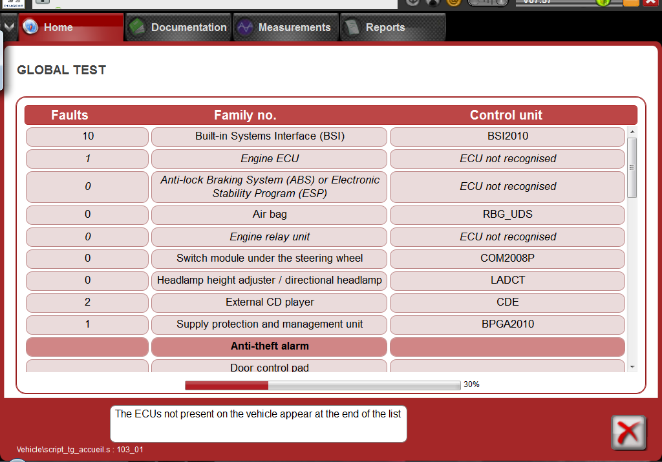Screen dimensions: 662x462
Task: Click the ECUs not present message box
Action: [259, 424]
